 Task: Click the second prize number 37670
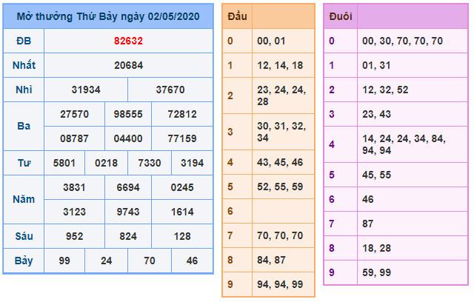pos(170,90)
